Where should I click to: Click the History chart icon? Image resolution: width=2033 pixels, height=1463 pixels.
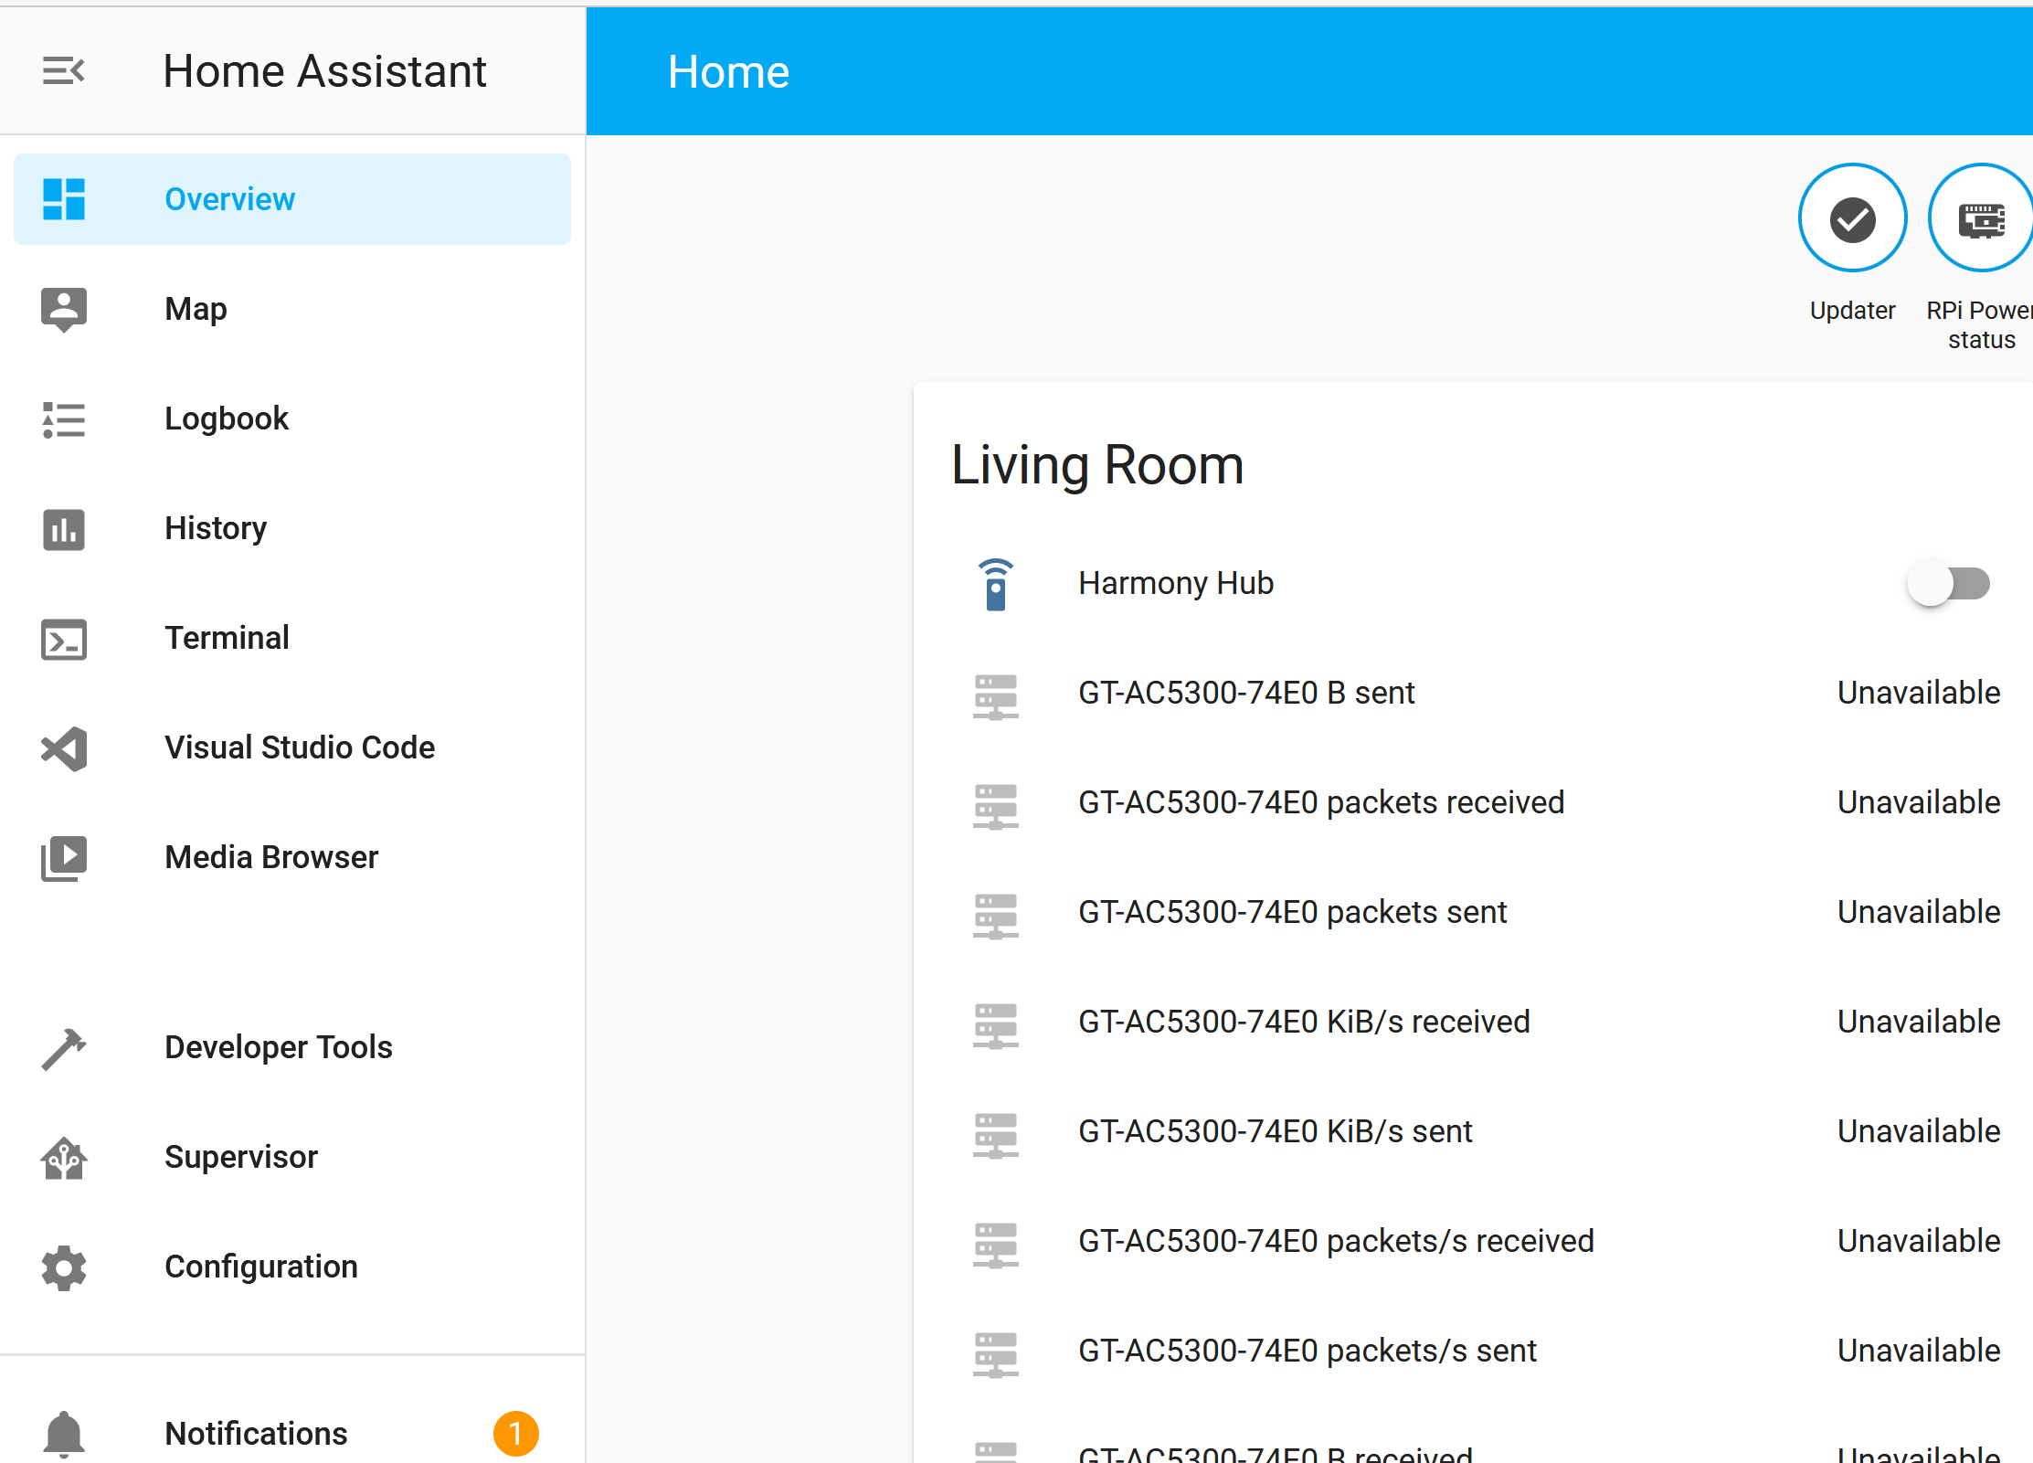pyautogui.click(x=64, y=529)
